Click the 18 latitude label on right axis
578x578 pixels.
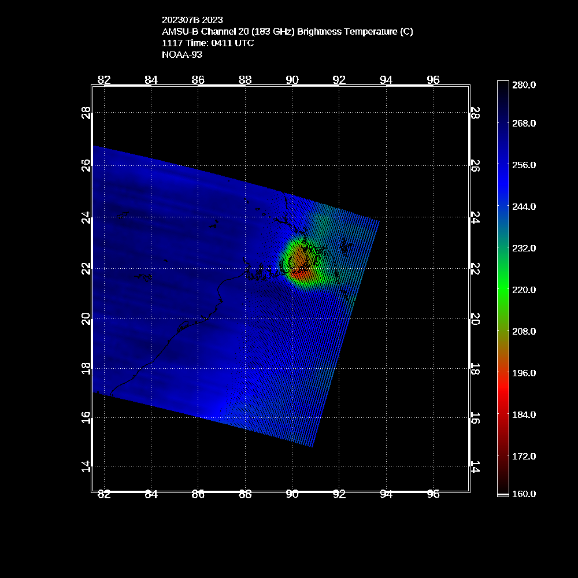475,368
